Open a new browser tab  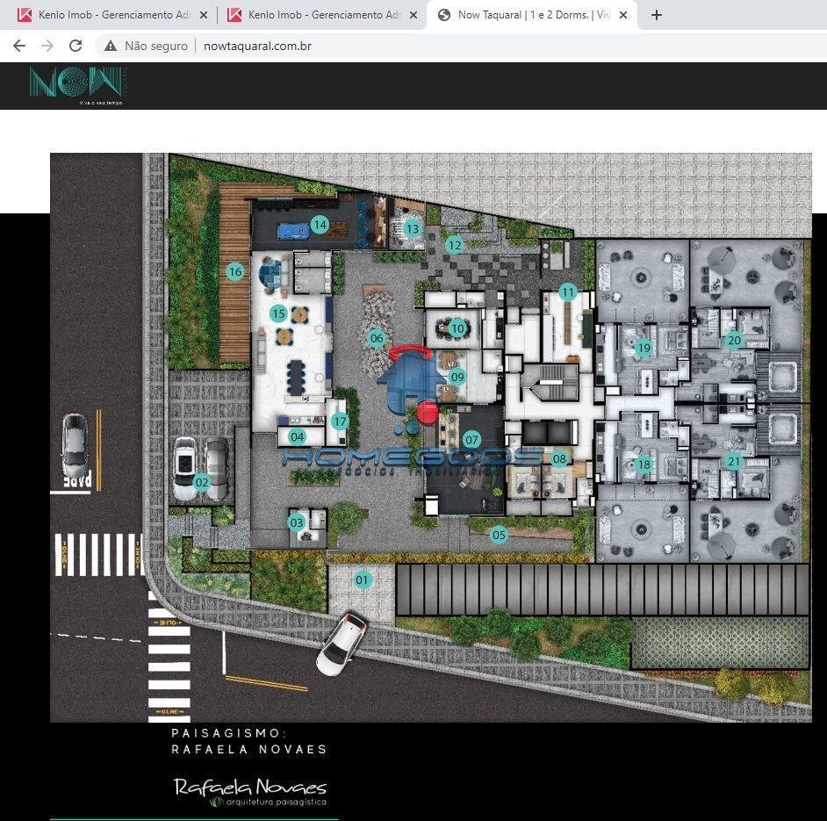click(657, 15)
